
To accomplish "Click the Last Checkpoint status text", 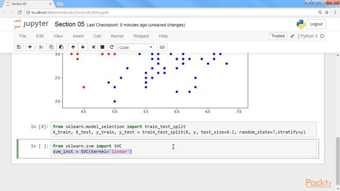I will (136, 25).
